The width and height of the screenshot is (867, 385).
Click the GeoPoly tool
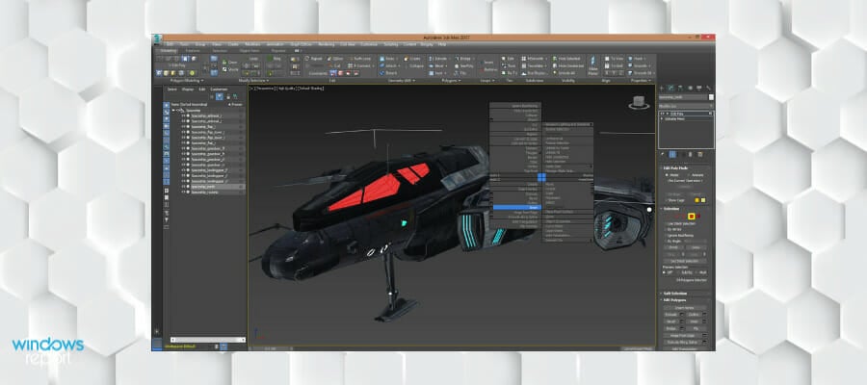[x=463, y=65]
